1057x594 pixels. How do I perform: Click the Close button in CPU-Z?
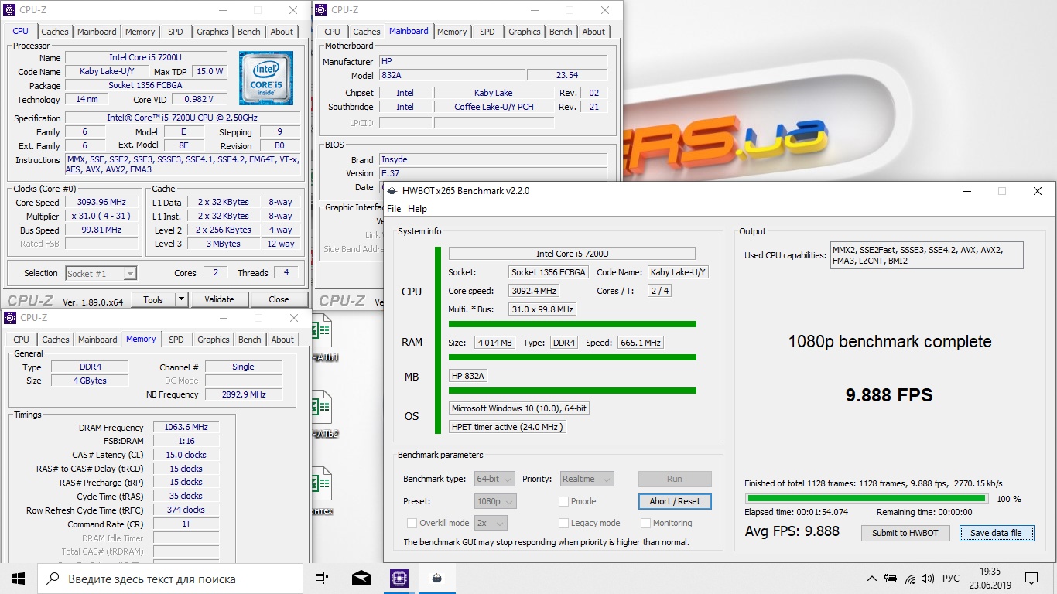(279, 299)
